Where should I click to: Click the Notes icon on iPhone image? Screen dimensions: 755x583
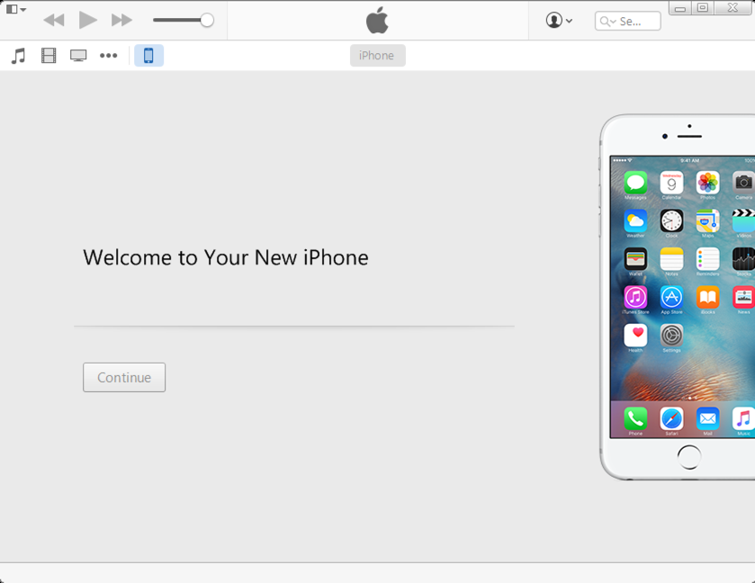[x=671, y=259]
